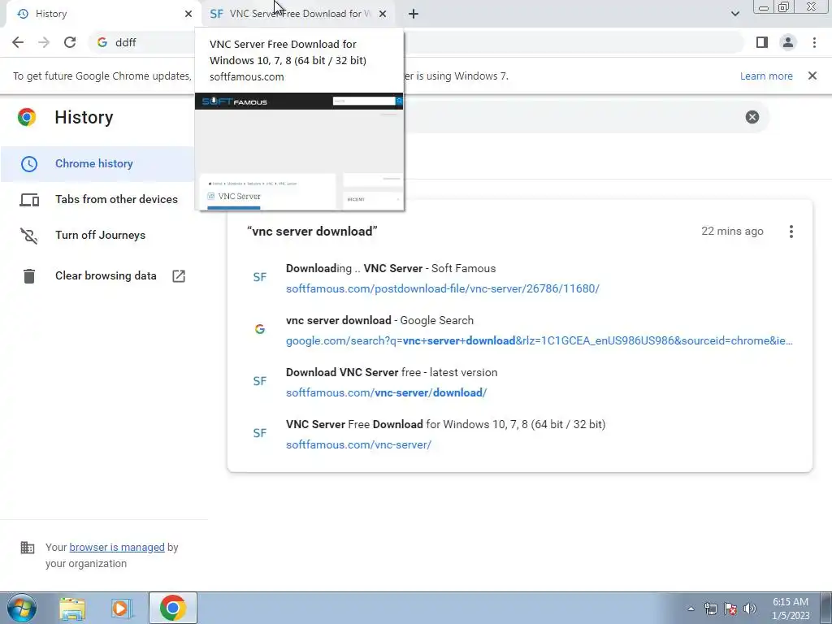Open the softfamous.com/postdownload-file URL
Screen dimensions: 832x624
[443, 288]
